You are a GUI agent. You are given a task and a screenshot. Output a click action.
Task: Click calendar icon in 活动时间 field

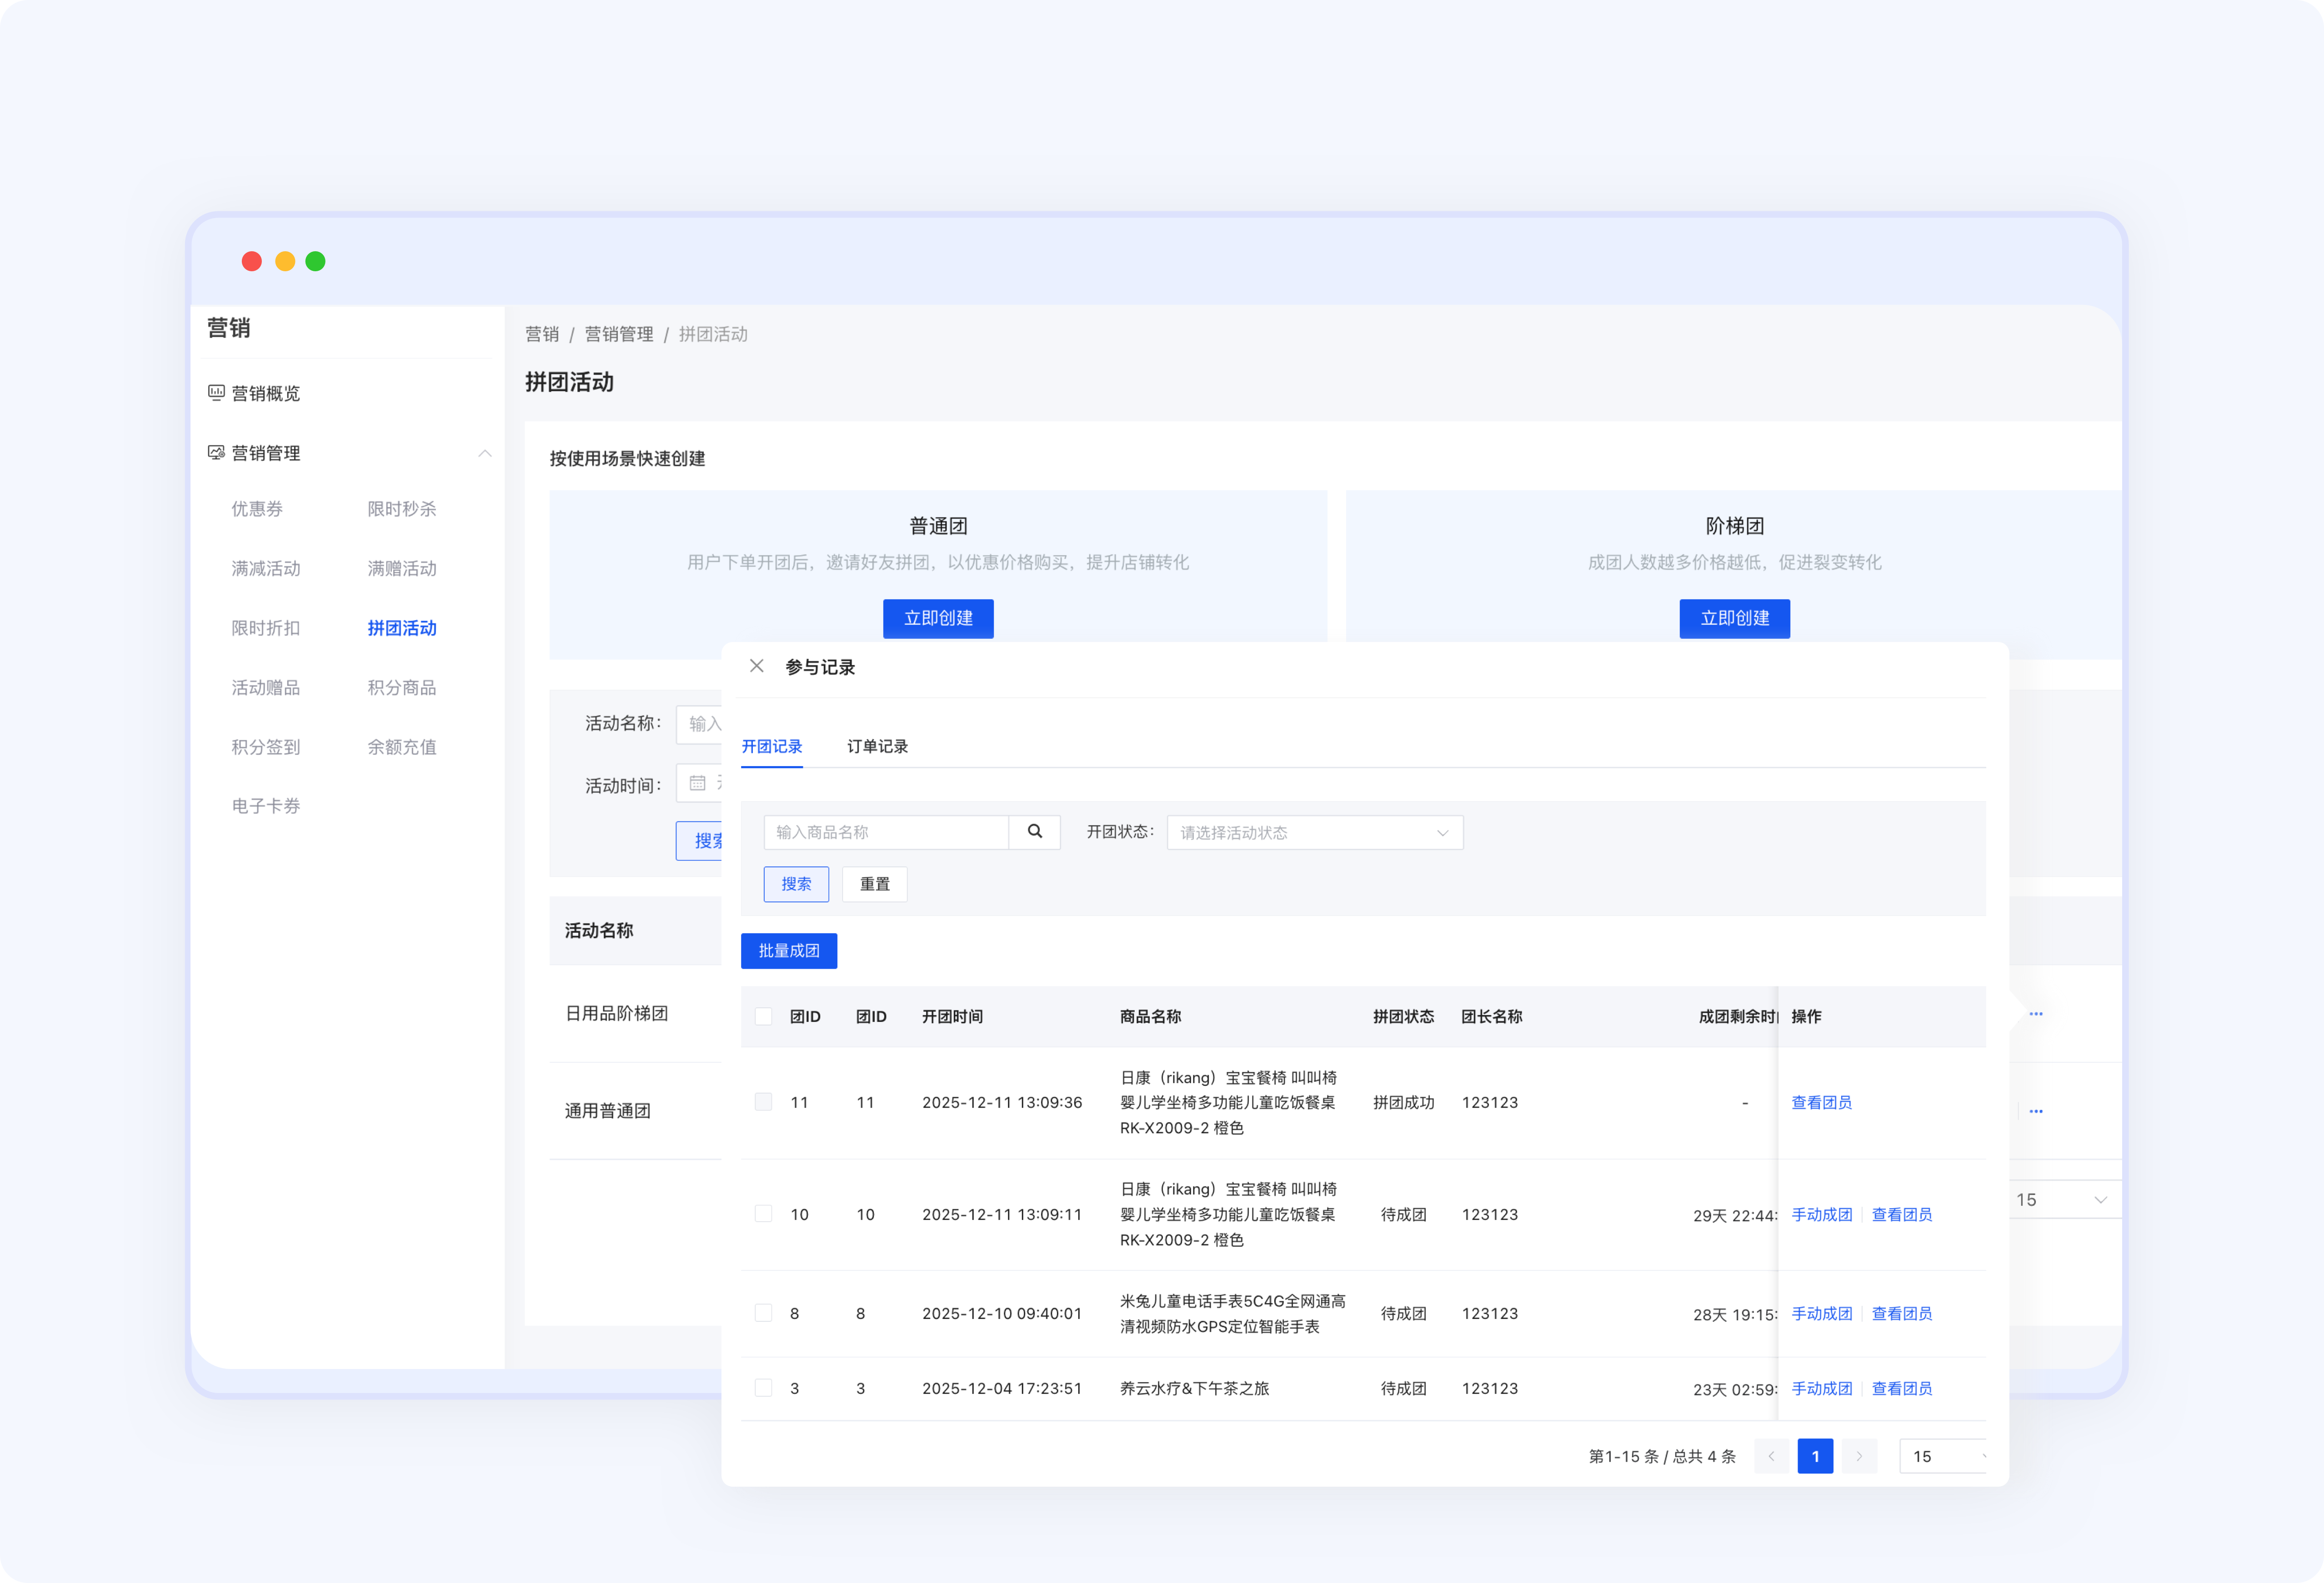(698, 783)
